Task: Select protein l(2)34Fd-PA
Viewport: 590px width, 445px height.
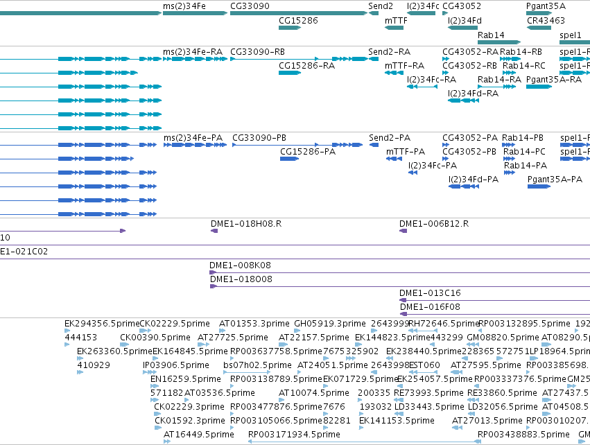Action: click(x=474, y=180)
